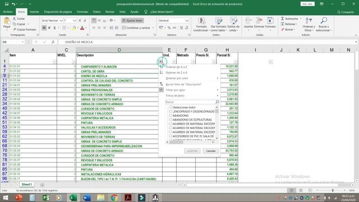359x202 pixels.
Task: Open Rellenar fill option
Action: pos(289,24)
